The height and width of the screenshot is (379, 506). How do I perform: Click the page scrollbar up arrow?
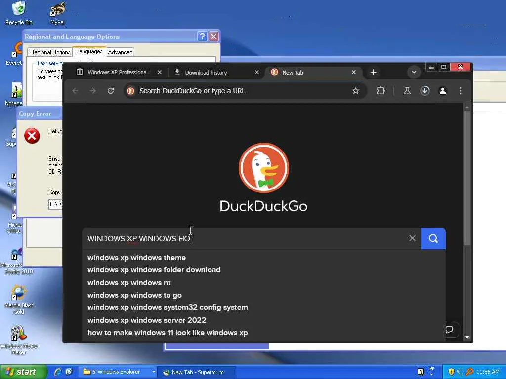[467, 107]
